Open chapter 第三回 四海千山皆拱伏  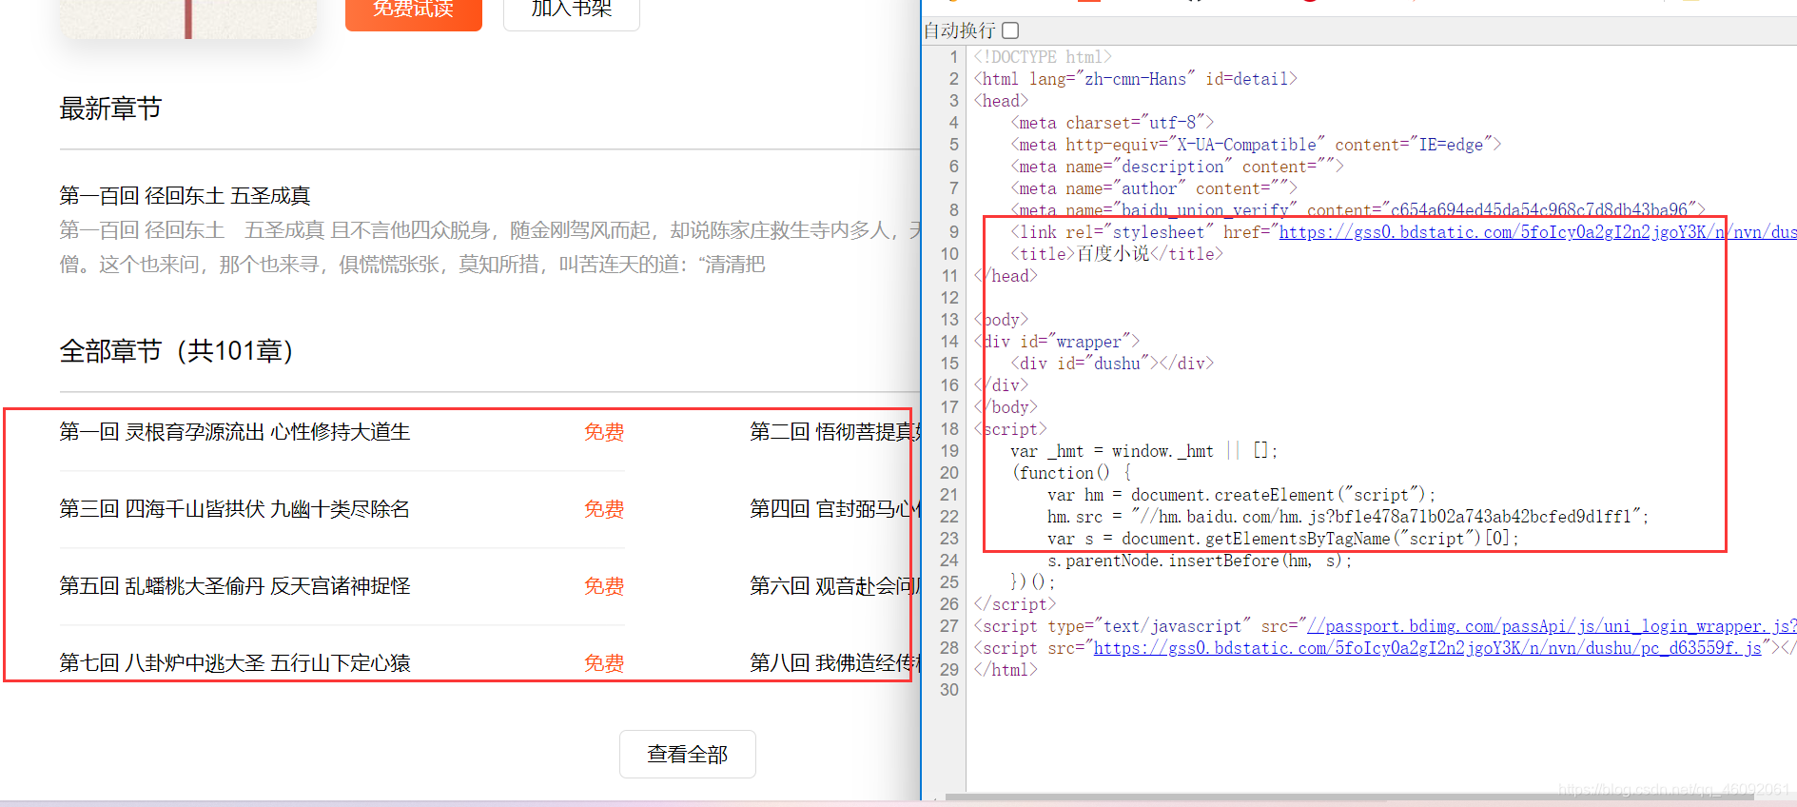[234, 509]
